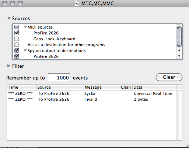Expand the Filter section triangle
This screenshot has width=189, height=148.
(9, 66)
